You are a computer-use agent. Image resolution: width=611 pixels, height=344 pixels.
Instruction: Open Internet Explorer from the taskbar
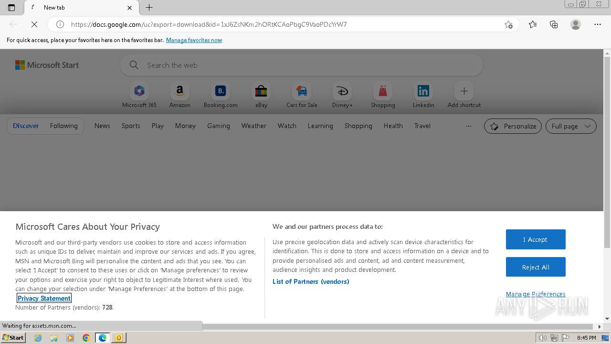(x=38, y=338)
